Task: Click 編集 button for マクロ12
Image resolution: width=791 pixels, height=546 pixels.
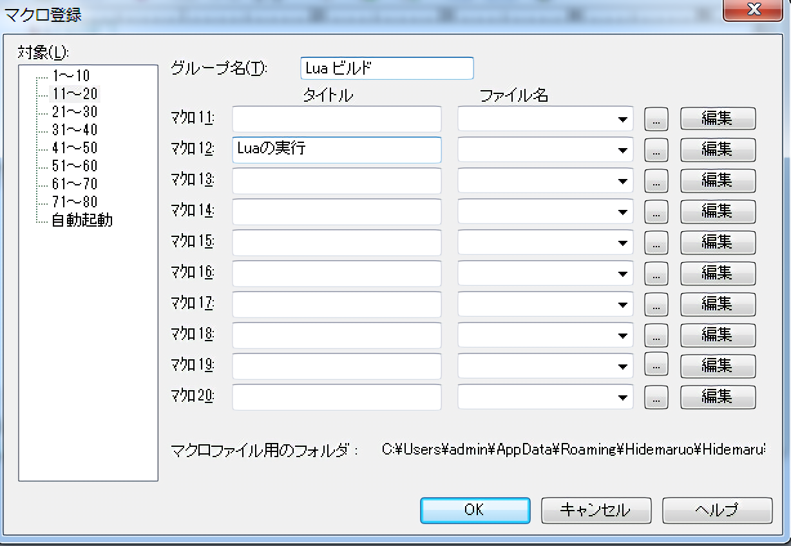Action: (718, 150)
